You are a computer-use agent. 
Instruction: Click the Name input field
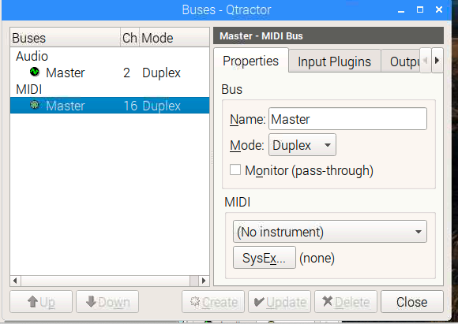[x=347, y=119]
